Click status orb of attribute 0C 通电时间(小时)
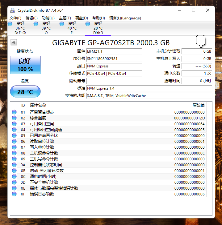Image resolution: width=222 pixels, height=225 pixels. click(14, 176)
